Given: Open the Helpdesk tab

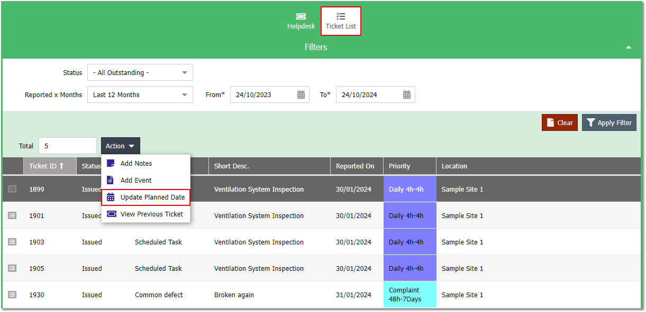Looking at the screenshot, I should coord(301,21).
